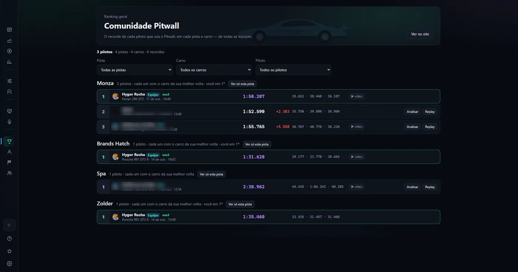Image resolution: width=518 pixels, height=272 pixels.
Task: Open the bar chart icon in sidebar
Action: [9, 62]
